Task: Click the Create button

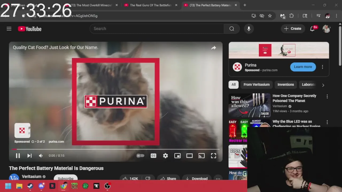Action: coord(293,29)
